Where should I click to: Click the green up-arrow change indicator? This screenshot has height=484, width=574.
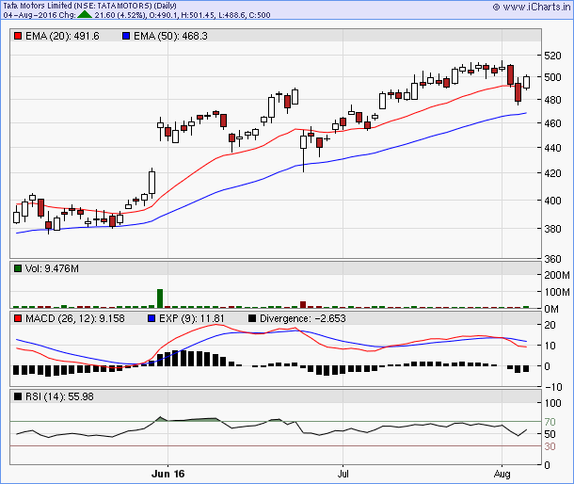pos(85,15)
